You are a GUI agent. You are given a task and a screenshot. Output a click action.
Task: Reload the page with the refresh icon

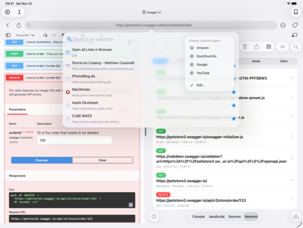pos(19,25)
